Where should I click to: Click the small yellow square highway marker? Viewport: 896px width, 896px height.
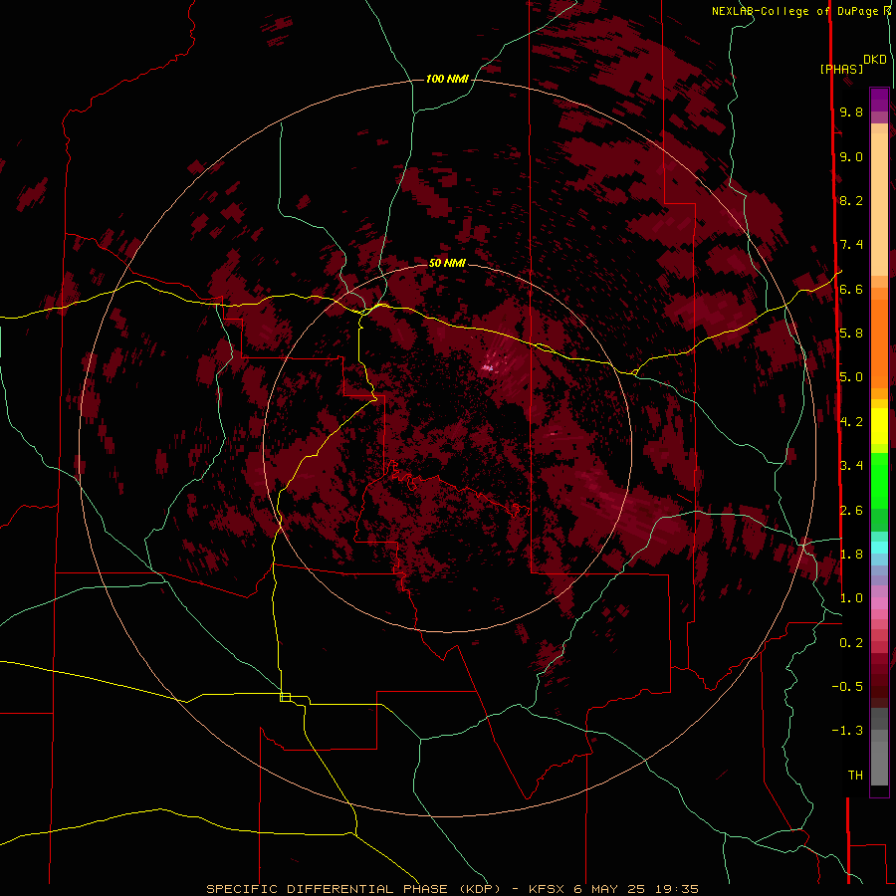[285, 697]
